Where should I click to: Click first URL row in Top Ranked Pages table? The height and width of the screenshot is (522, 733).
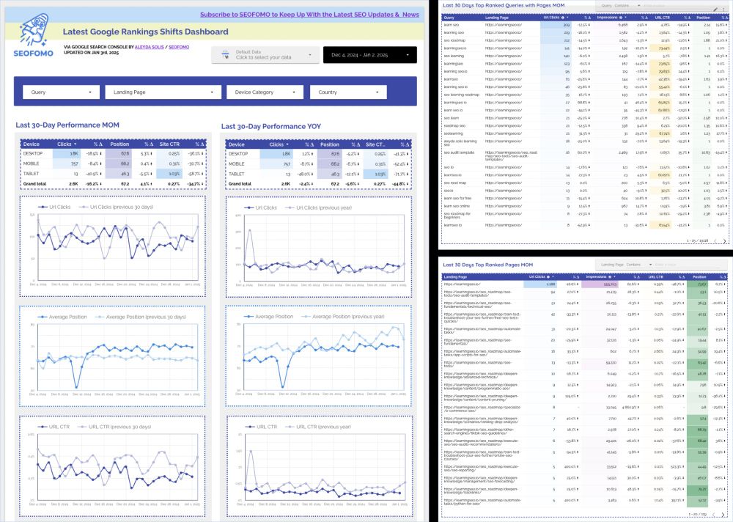click(x=584, y=284)
